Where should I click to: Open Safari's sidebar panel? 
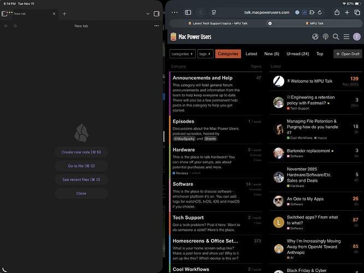tap(188, 12)
